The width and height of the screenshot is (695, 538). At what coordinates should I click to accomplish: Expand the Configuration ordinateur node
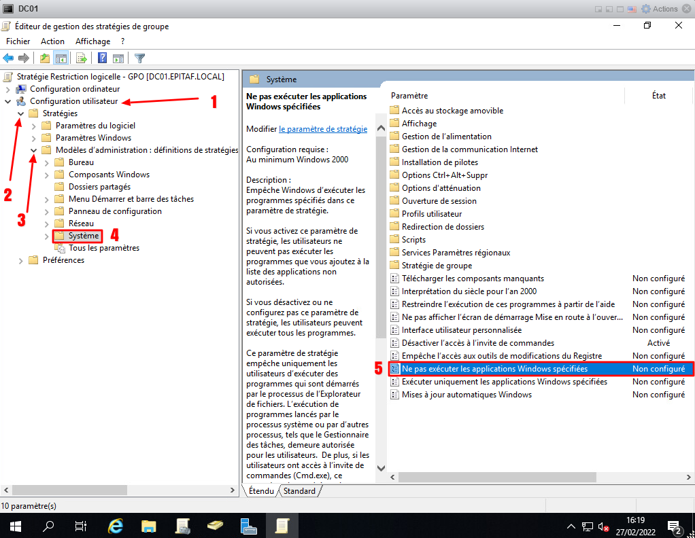point(8,89)
